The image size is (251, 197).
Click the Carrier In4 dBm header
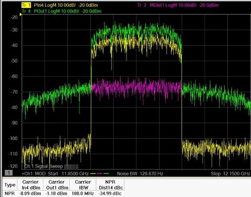(30, 185)
